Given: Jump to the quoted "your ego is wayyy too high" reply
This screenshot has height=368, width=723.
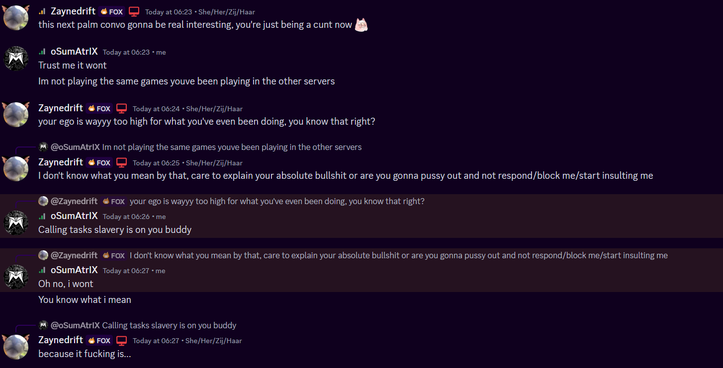Looking at the screenshot, I should [x=277, y=201].
